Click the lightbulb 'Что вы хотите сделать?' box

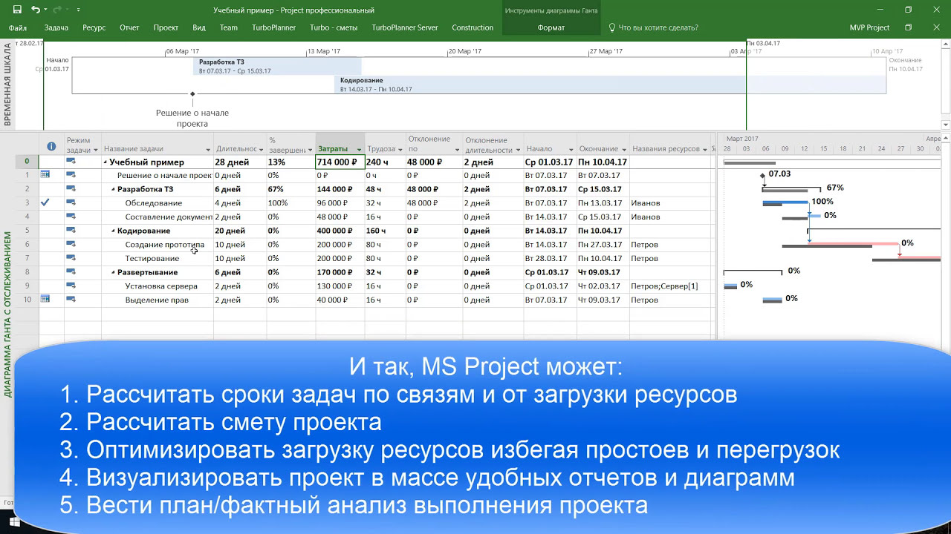[x=653, y=27]
